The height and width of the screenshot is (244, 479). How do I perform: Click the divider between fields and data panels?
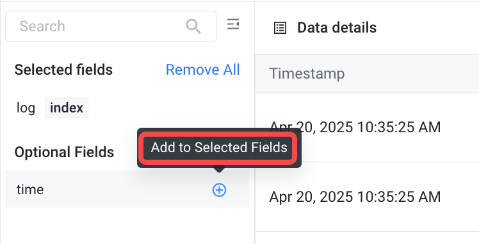(x=255, y=122)
